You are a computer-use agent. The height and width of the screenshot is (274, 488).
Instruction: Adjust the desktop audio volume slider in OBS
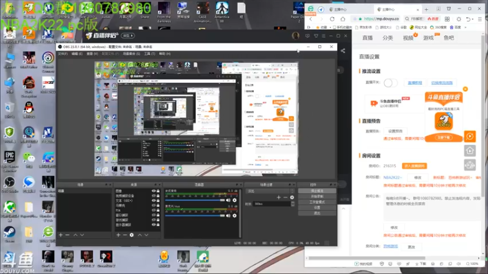(x=195, y=200)
